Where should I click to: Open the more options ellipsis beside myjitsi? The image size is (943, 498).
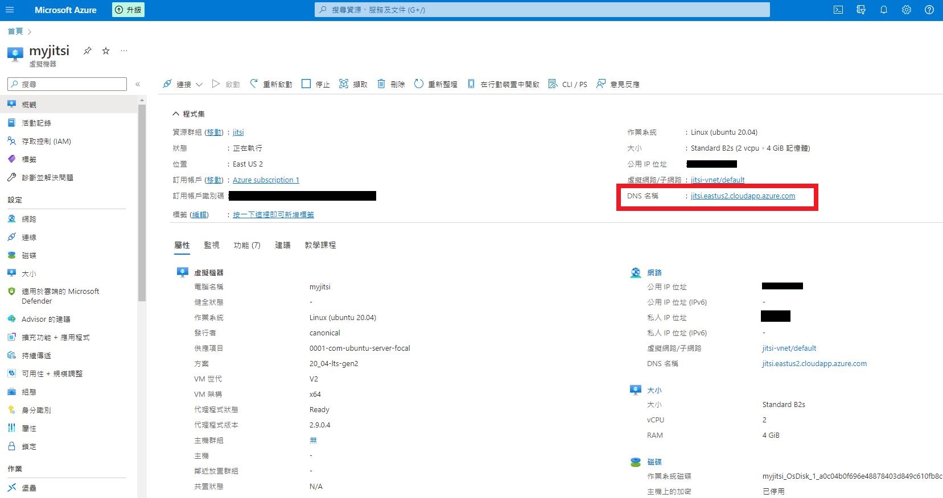tap(124, 51)
